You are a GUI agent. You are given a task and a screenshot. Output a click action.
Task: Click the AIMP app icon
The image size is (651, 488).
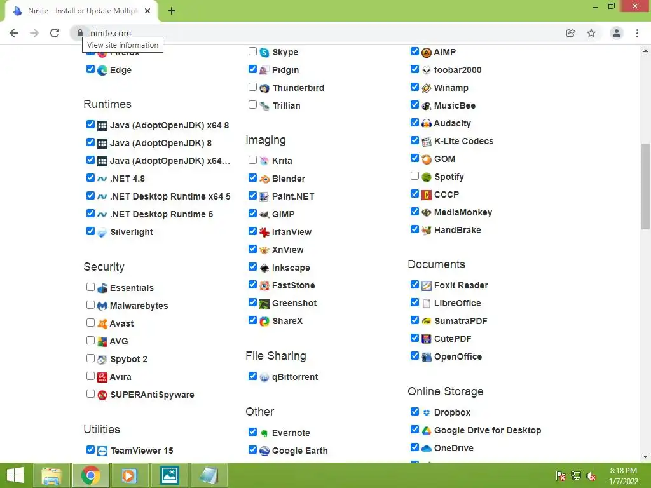pos(427,52)
